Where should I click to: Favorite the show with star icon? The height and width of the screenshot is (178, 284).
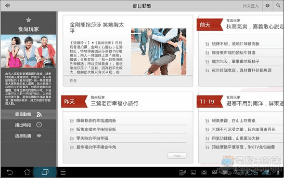point(28,20)
